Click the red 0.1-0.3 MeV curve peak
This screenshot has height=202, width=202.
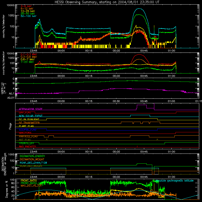[x=139, y=55]
